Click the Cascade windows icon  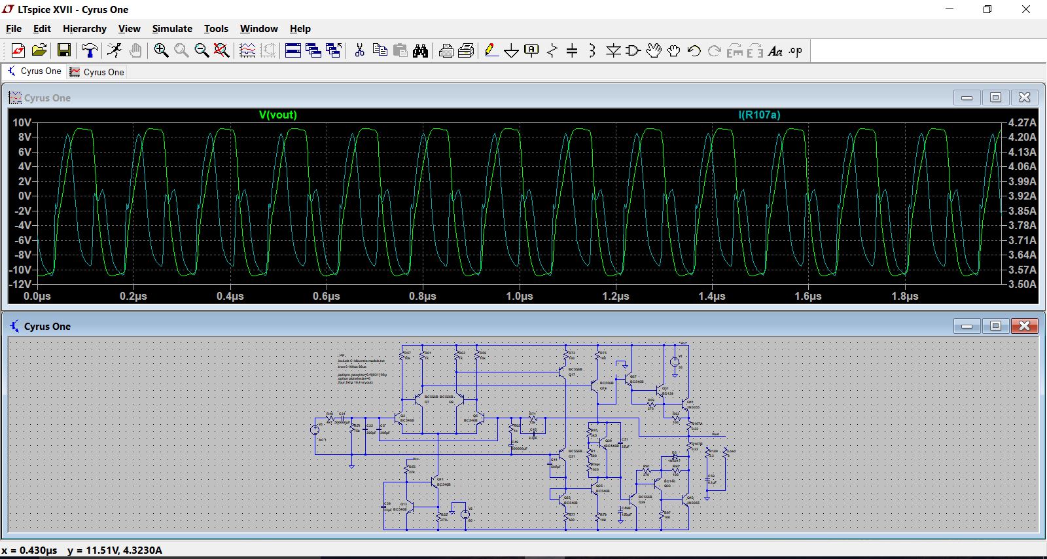(x=313, y=50)
